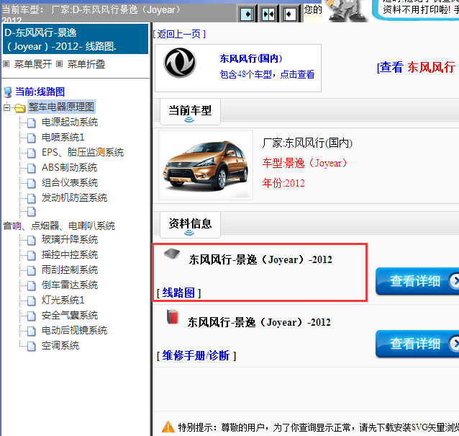The height and width of the screenshot is (436, 459).
Task: Open 玻璃升降系统 in the tree
Action: [70, 239]
